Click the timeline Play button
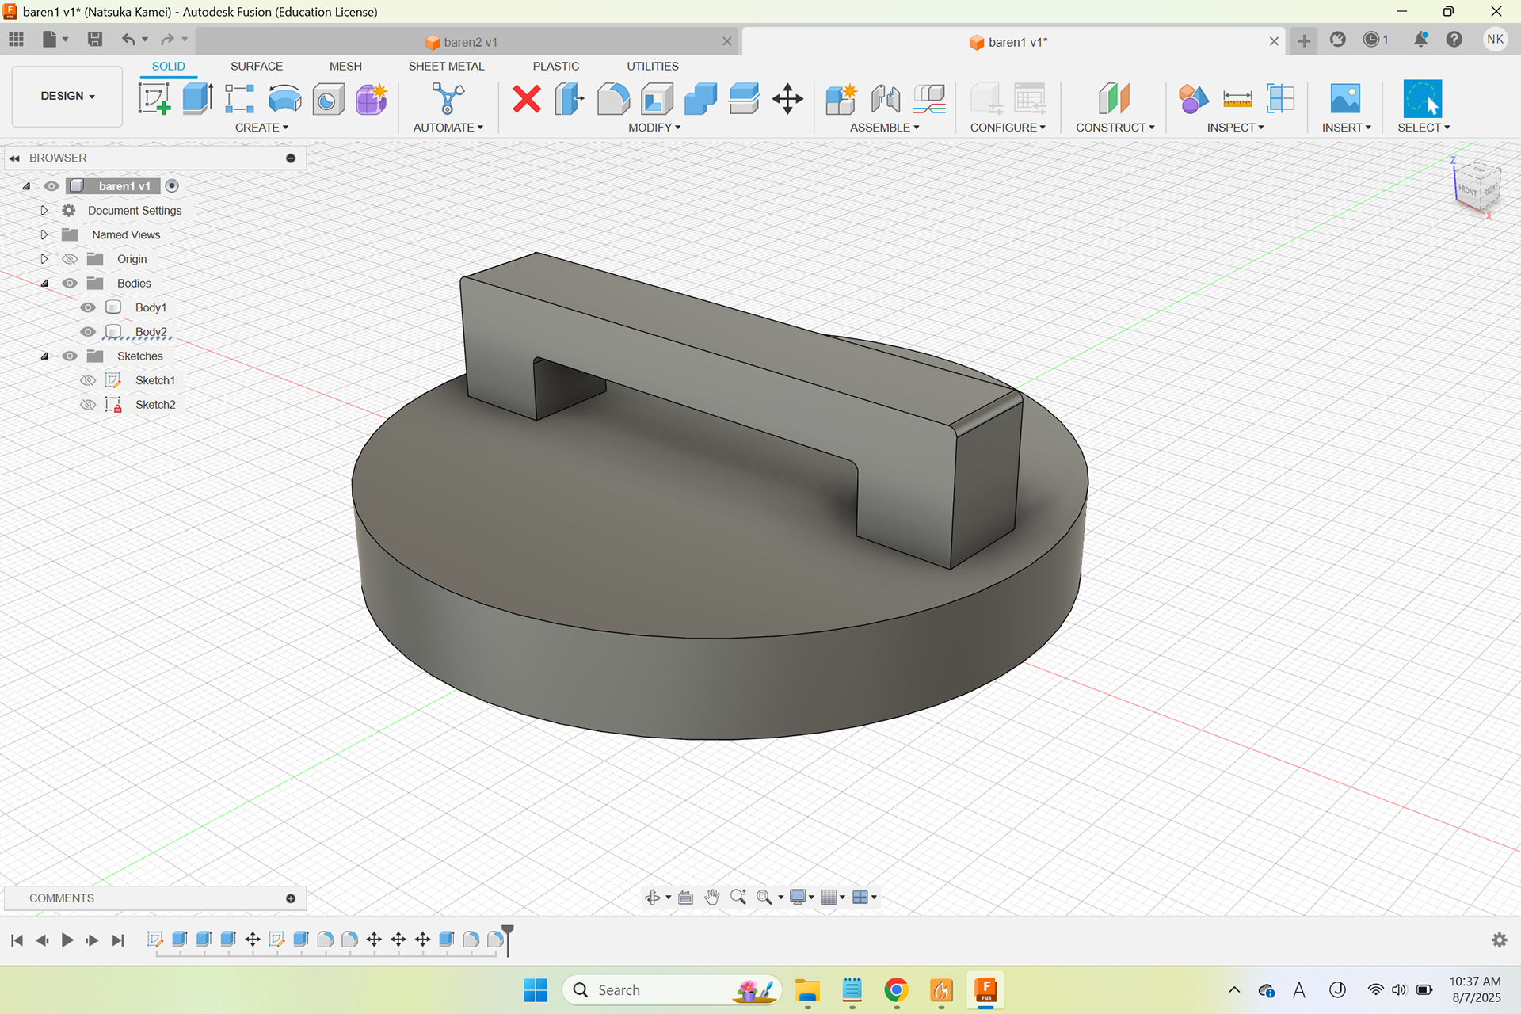1521x1014 pixels. pos(67,940)
